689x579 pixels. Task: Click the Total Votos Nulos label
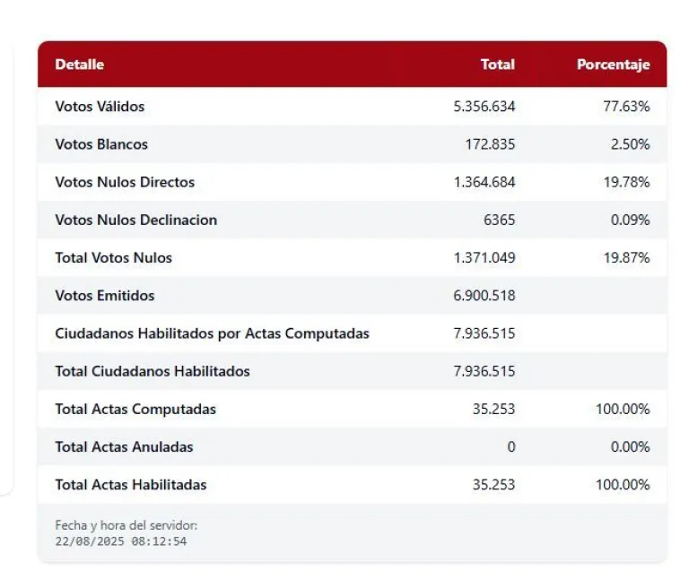pos(114,258)
